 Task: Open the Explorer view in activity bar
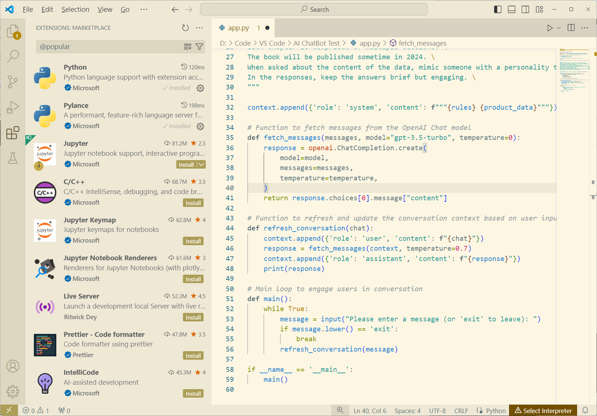click(13, 31)
